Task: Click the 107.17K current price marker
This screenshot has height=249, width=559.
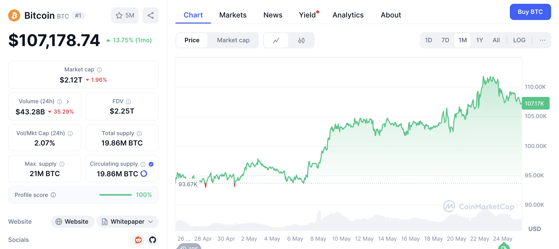Action: click(535, 103)
